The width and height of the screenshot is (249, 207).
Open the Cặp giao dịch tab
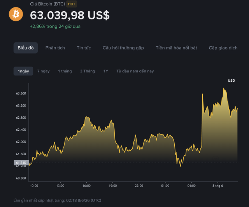223,48
